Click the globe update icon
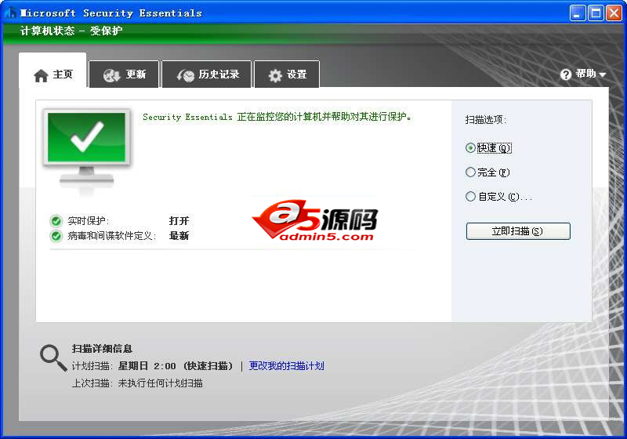 pos(111,74)
